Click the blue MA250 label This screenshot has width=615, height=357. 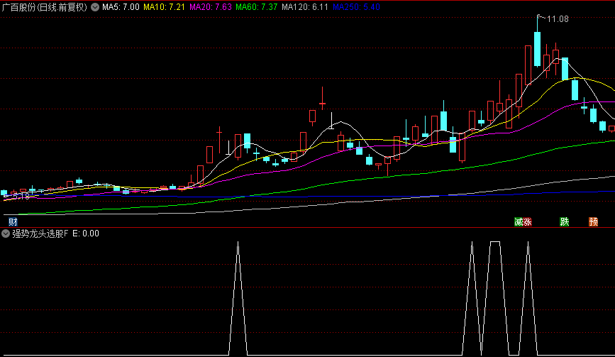pyautogui.click(x=357, y=7)
